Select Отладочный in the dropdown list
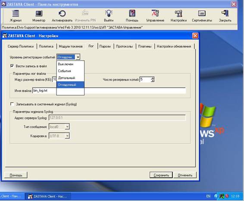This screenshot has width=244, height=201. (70, 85)
